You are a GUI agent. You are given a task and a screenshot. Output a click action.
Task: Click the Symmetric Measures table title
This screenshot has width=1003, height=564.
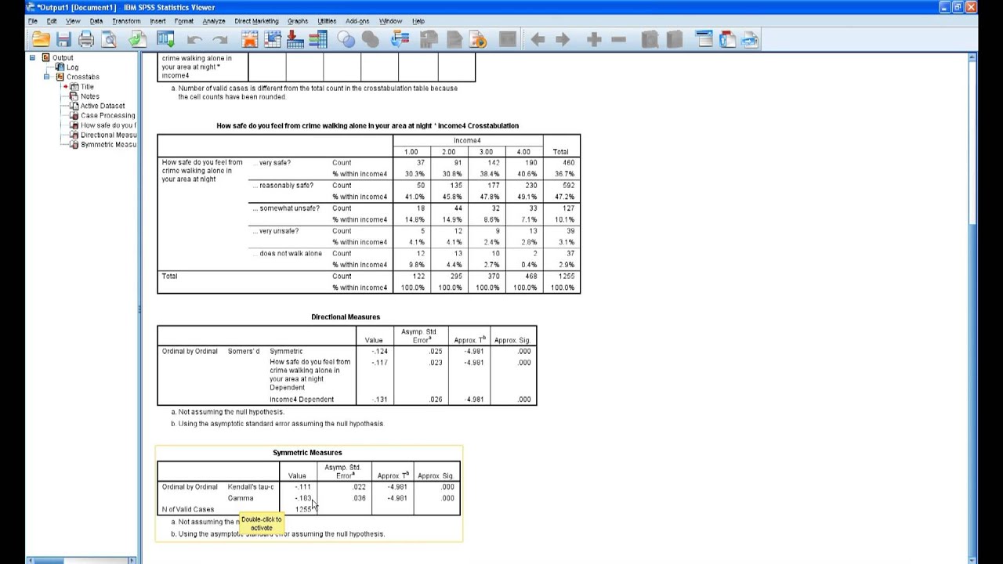307,452
